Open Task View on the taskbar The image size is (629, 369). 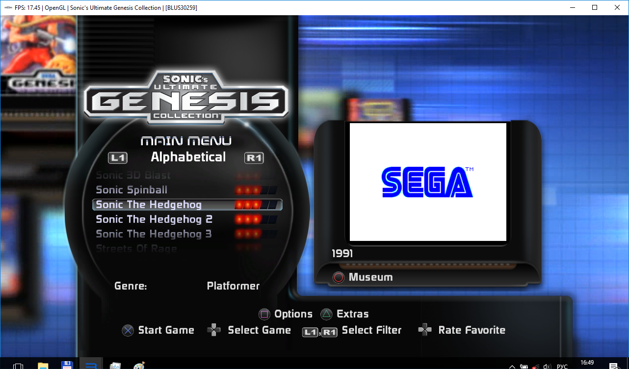[x=18, y=366]
